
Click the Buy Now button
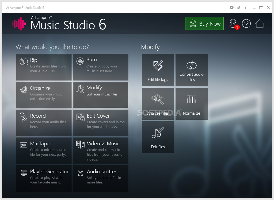point(204,23)
